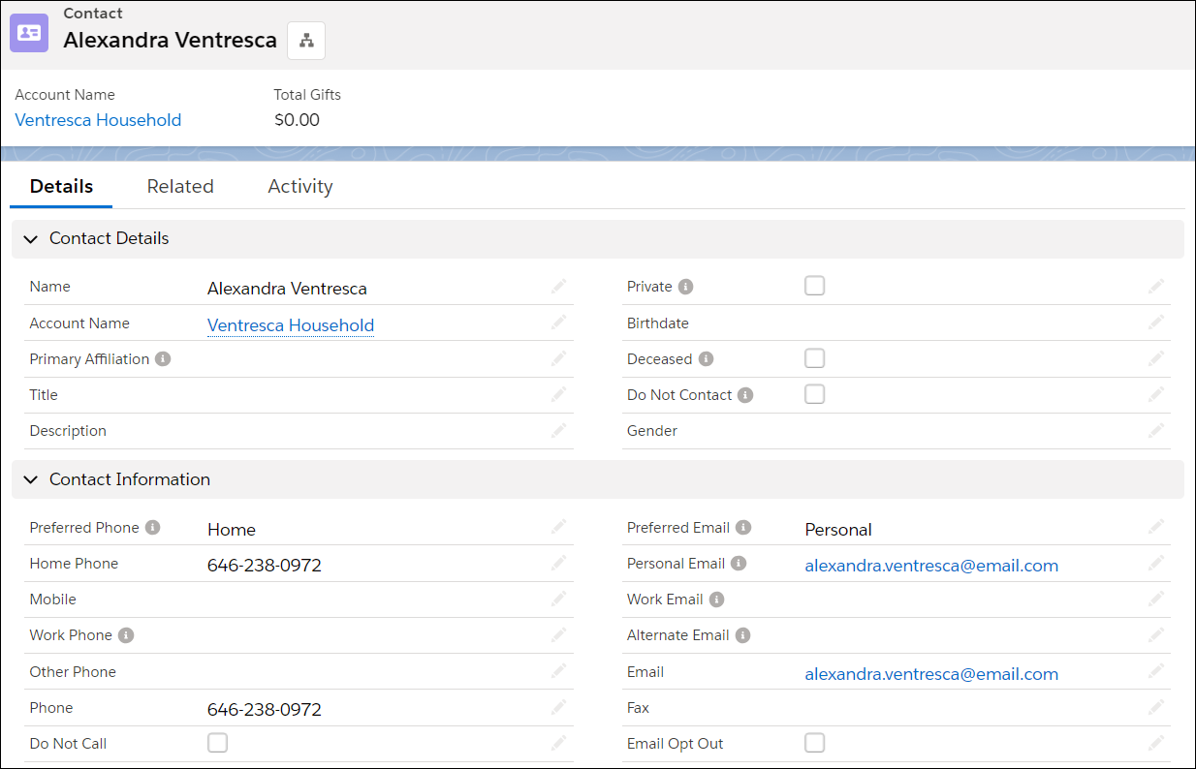This screenshot has width=1196, height=769.
Task: Open the Ventresca Household account link
Action: tap(97, 119)
